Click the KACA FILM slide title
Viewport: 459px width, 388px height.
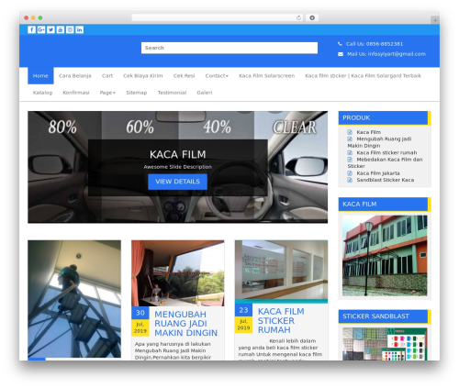point(178,154)
